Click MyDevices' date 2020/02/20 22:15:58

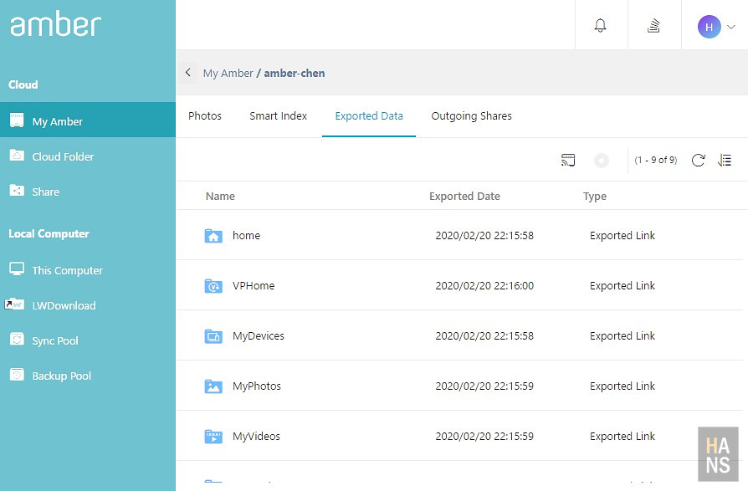pos(484,336)
